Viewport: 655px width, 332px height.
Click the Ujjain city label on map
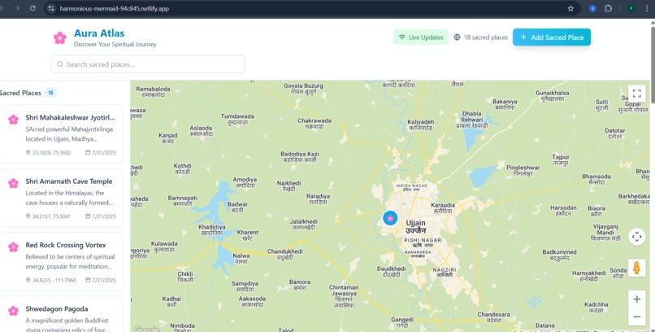point(415,227)
